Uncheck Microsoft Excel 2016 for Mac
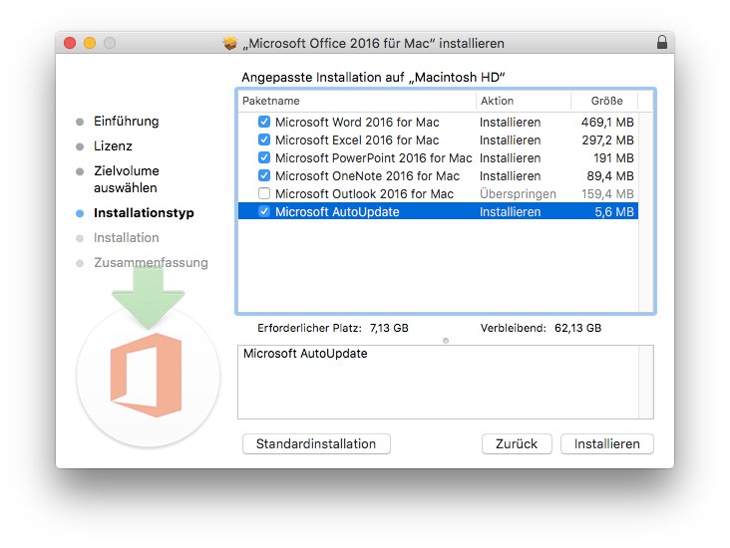Image resolution: width=730 pixels, height=548 pixels. (264, 139)
